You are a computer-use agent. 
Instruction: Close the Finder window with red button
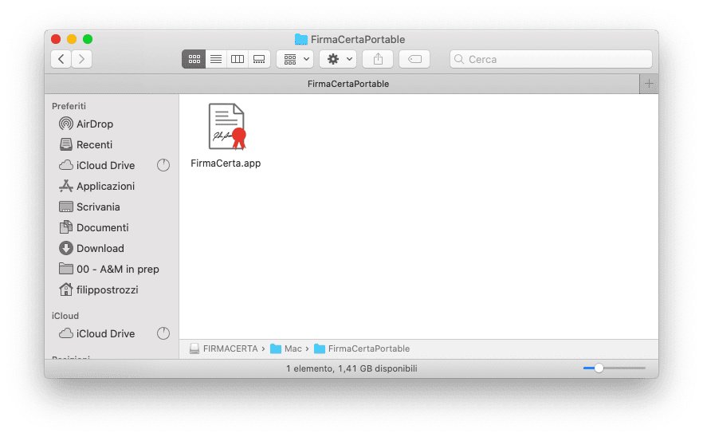[56, 39]
